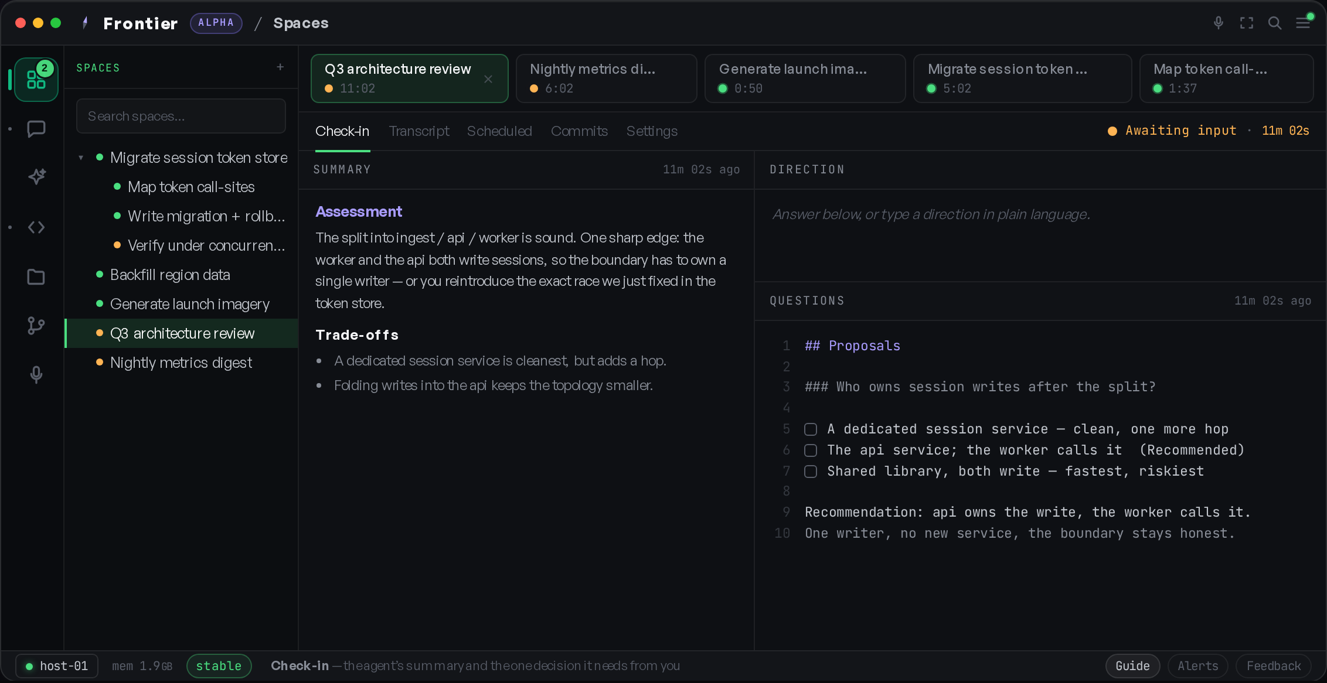The image size is (1327, 683).
Task: Click the Frontier lightning logo icon
Action: [x=86, y=23]
